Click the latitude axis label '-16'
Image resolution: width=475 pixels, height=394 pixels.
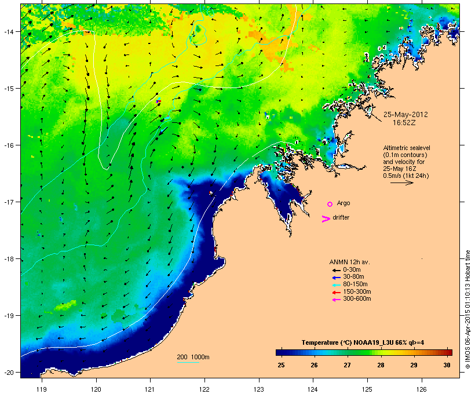[x=9, y=145]
